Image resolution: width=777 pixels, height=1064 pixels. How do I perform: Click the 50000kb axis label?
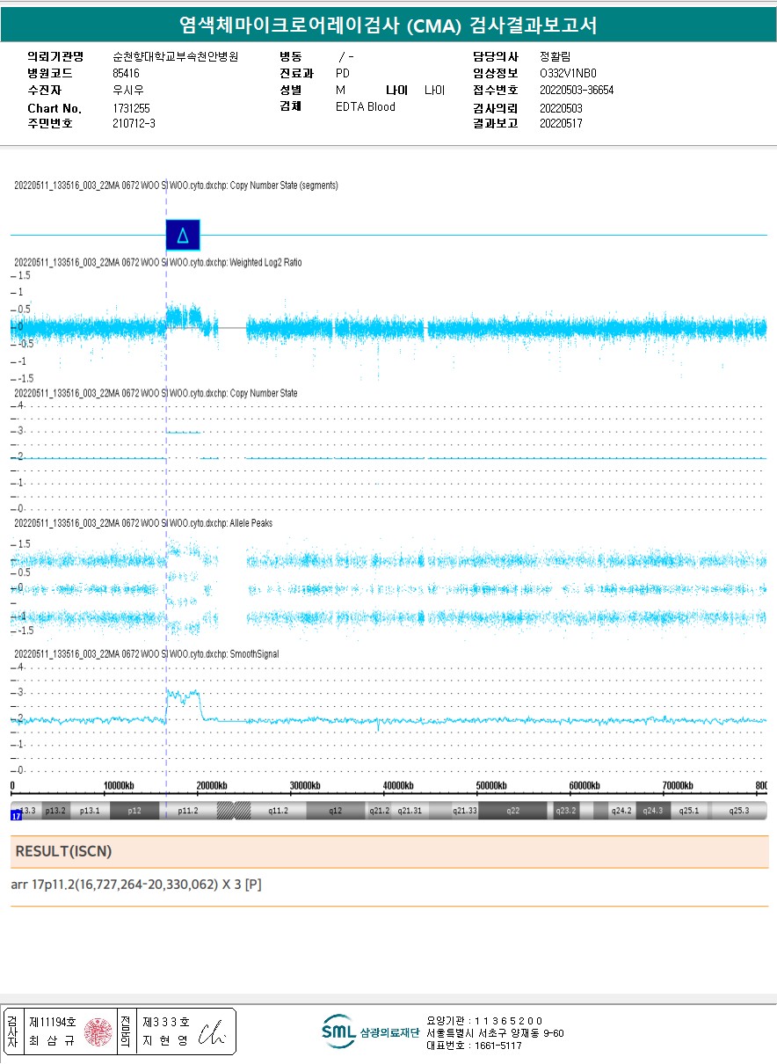tap(491, 785)
